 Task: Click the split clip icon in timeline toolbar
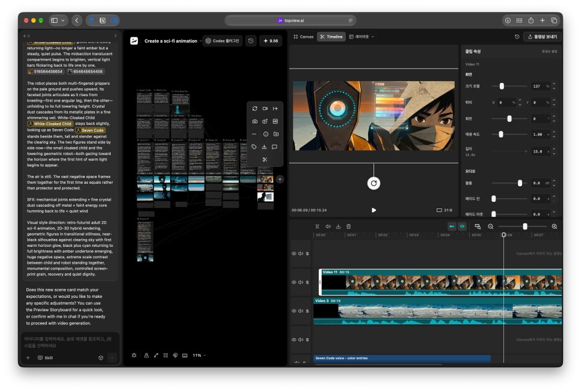(317, 226)
